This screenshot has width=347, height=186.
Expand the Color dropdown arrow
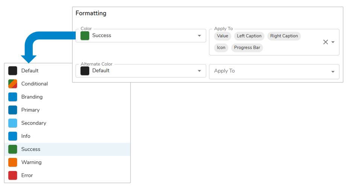point(199,36)
